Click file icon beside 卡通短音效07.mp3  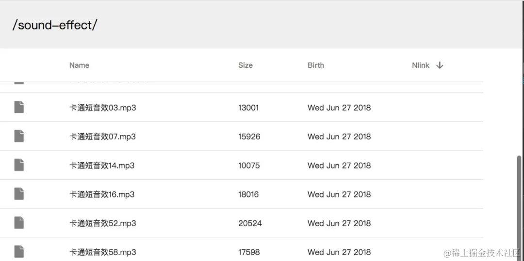pos(19,136)
